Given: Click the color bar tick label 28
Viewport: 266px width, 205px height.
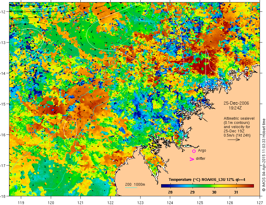Looking at the screenshot, I should (x=170, y=192).
